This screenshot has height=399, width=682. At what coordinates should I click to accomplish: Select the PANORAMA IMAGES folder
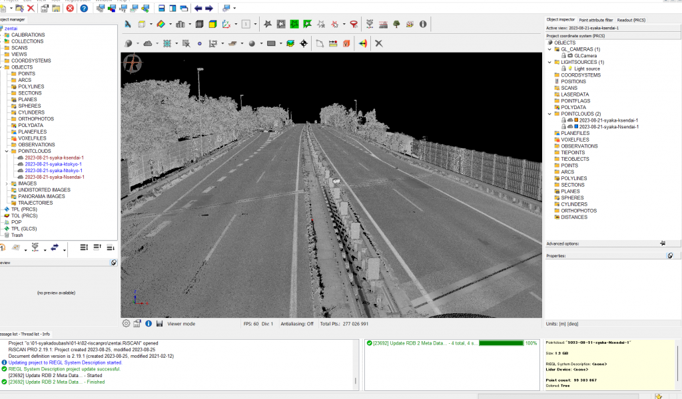[41, 196]
